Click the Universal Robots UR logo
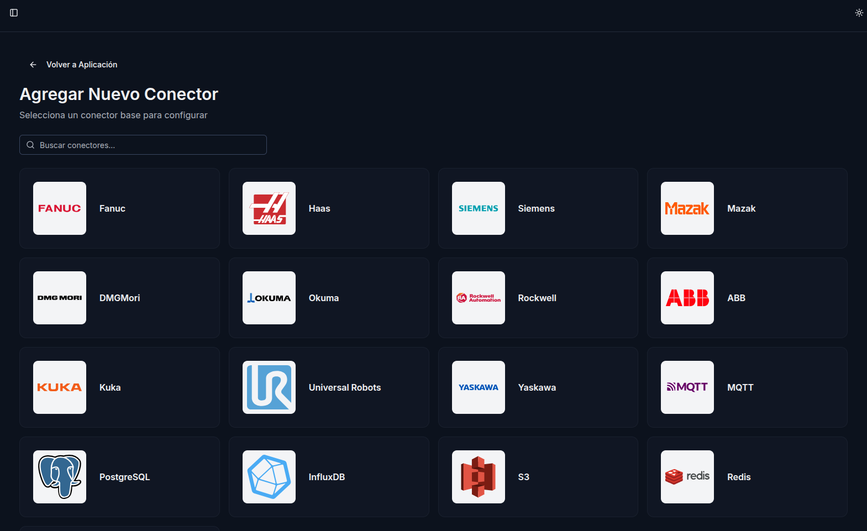Image resolution: width=867 pixels, height=531 pixels. pyautogui.click(x=269, y=387)
